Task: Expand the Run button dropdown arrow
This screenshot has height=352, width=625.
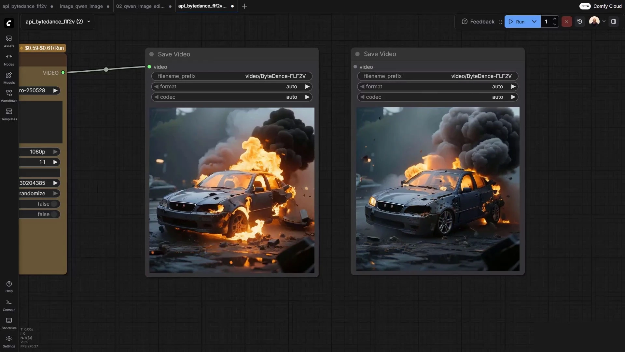Action: pos(534,22)
